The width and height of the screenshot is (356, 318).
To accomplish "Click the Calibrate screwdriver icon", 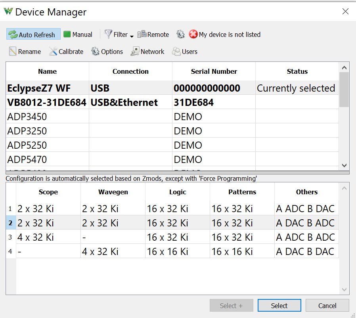I will [53, 51].
